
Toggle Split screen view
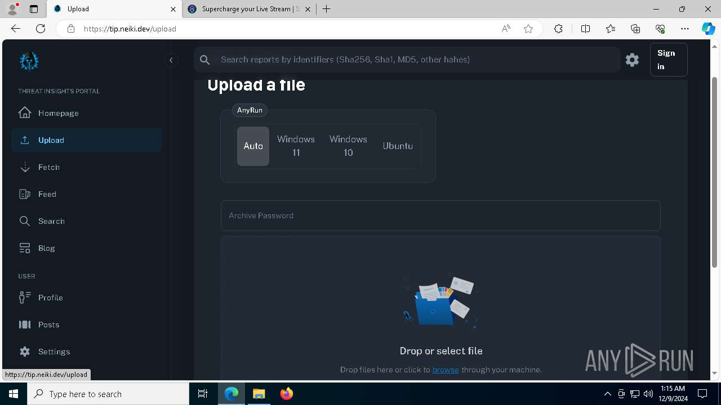tap(585, 29)
